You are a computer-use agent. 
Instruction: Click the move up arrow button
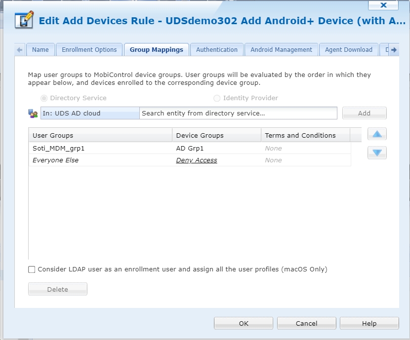pyautogui.click(x=377, y=134)
